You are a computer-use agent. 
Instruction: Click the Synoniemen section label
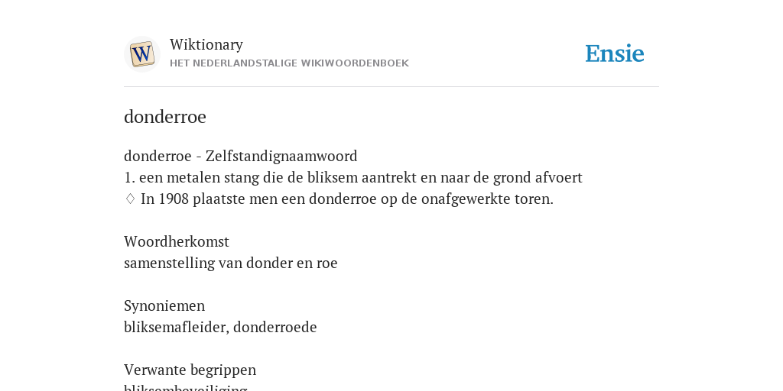point(164,305)
